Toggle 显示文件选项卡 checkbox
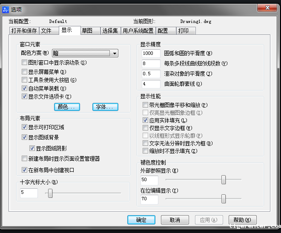 click(x=25, y=97)
